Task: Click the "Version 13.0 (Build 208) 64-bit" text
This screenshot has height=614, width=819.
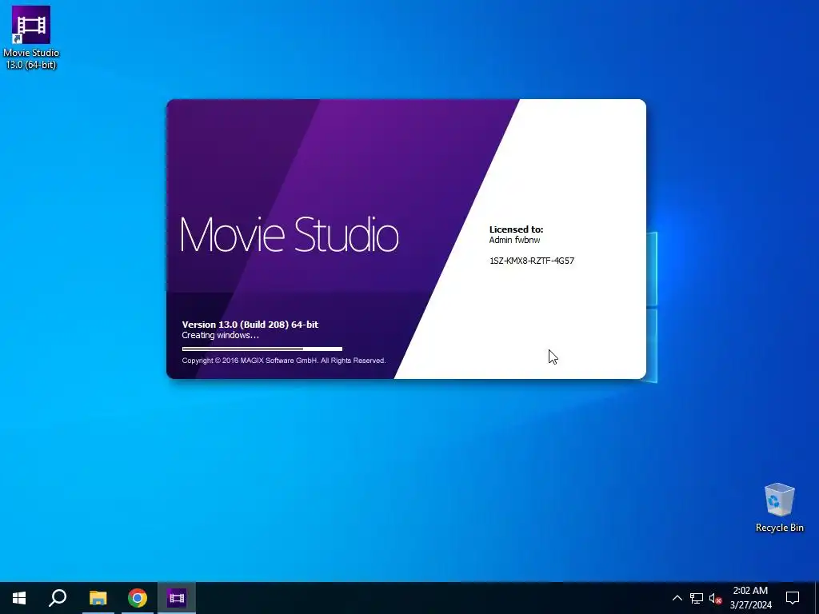Action: coord(250,325)
